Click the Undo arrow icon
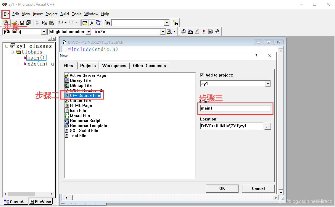 [60, 23]
